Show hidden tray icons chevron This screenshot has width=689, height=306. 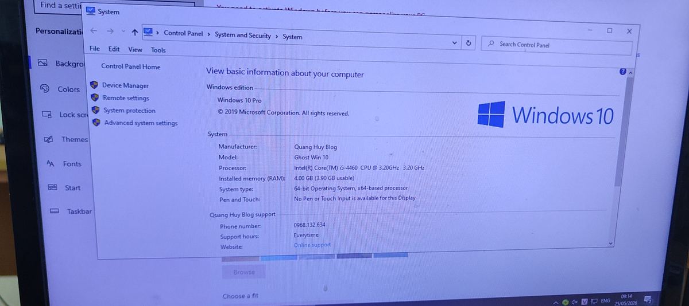coord(556,303)
